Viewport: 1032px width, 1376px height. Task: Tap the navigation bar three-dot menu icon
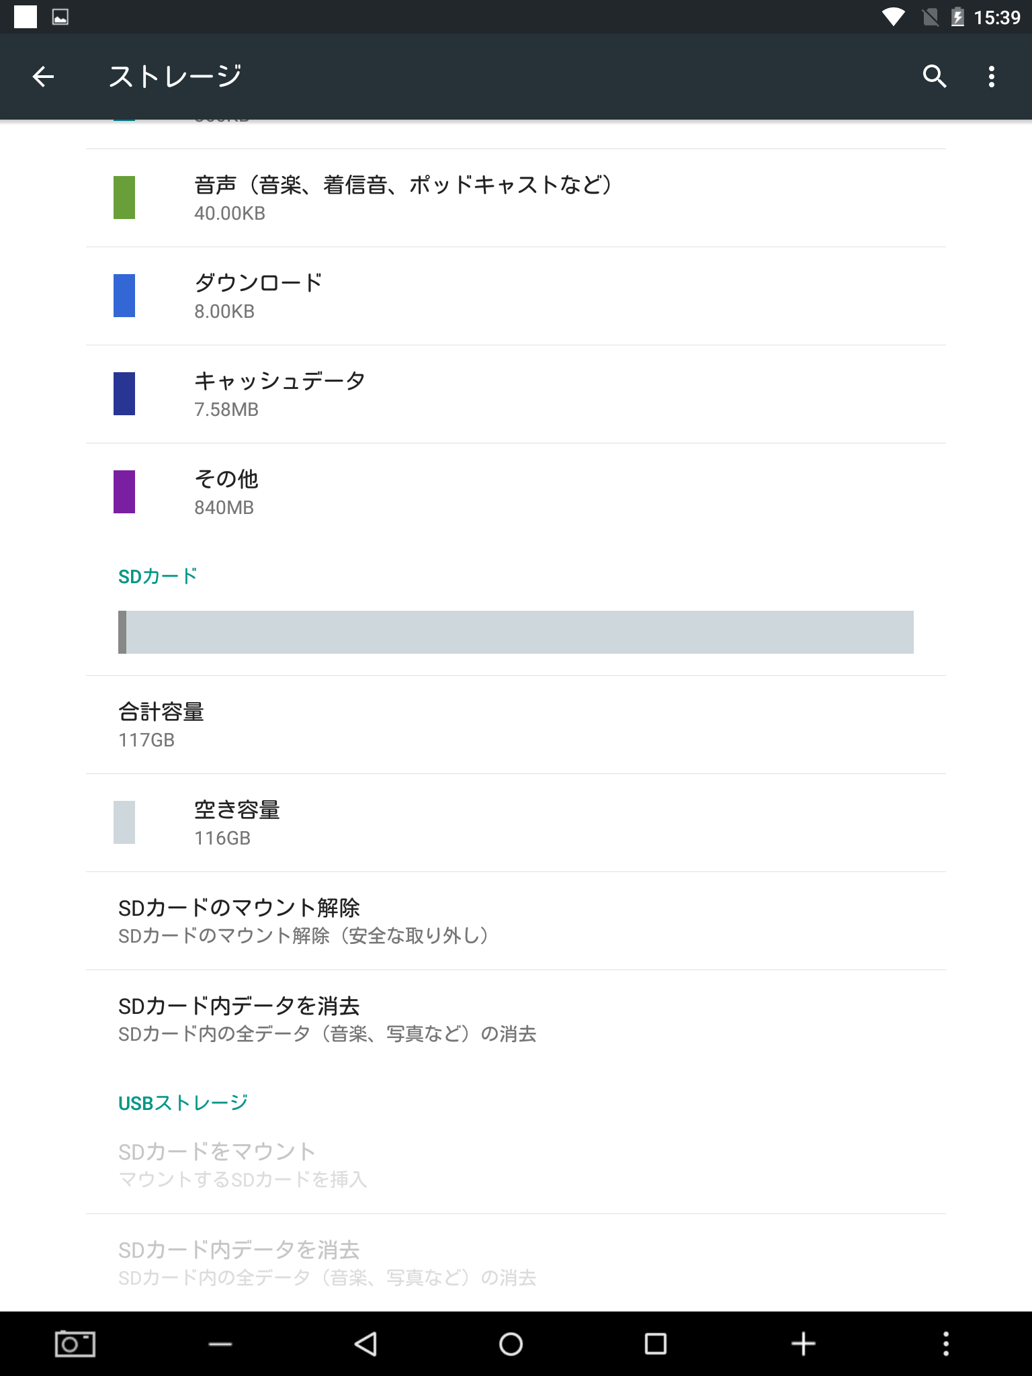[946, 1344]
